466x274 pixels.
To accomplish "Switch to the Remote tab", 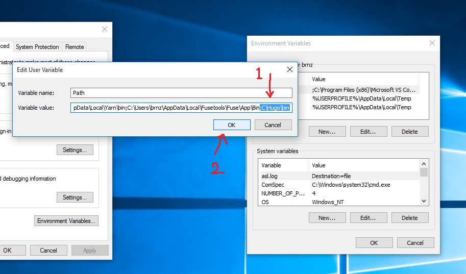I will pos(75,46).
